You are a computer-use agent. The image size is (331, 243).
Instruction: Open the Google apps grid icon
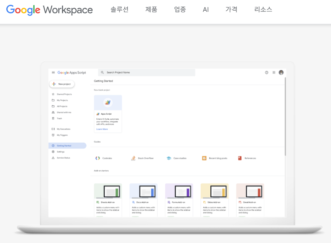(274, 73)
